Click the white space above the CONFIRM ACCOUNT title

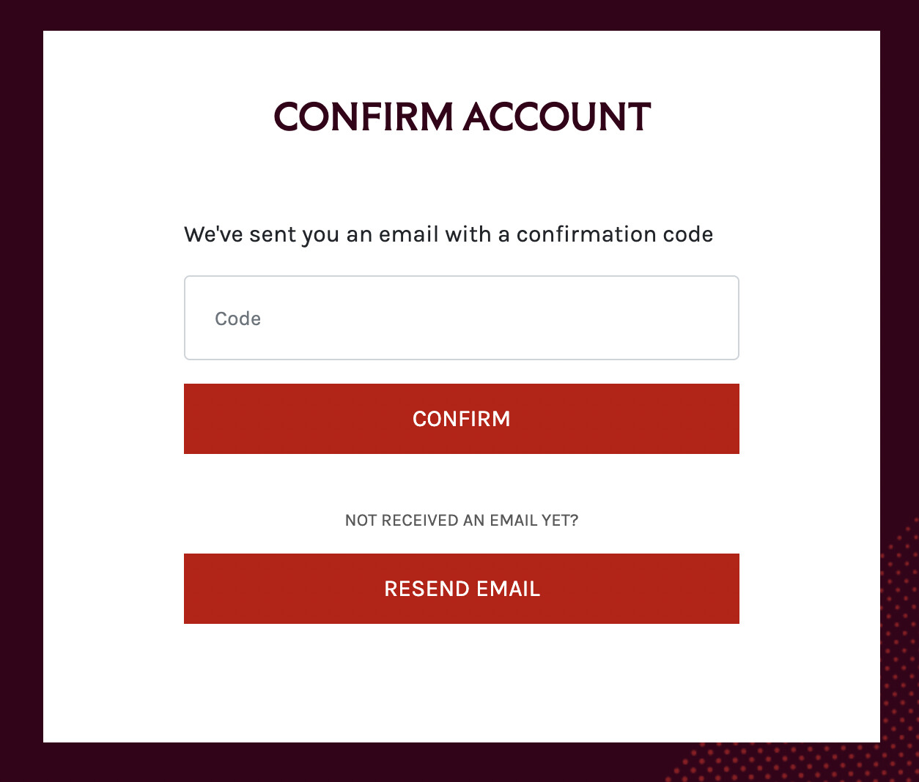(461, 62)
